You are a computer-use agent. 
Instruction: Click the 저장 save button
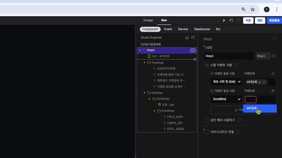248,20
